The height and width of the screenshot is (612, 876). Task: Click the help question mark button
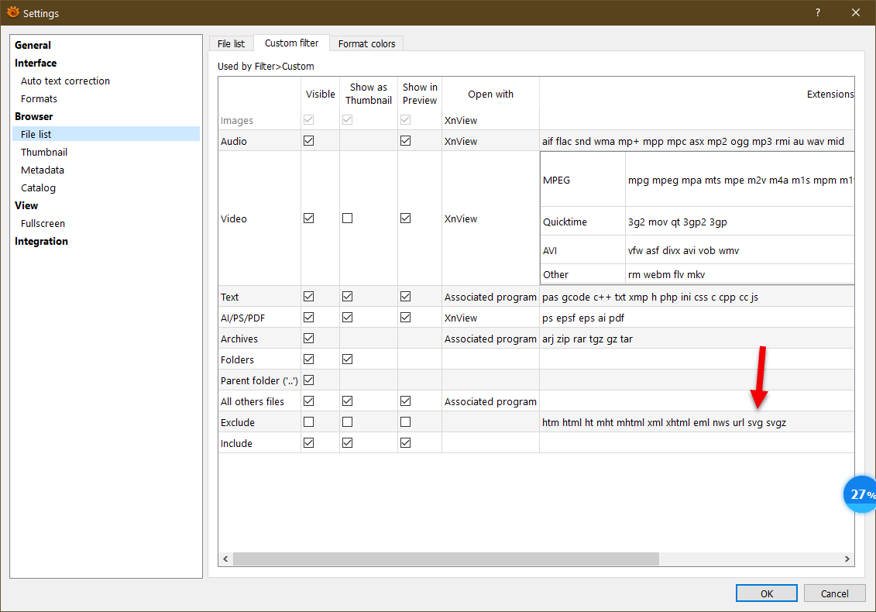click(x=818, y=13)
